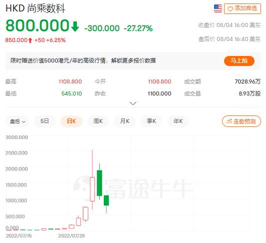The image size is (266, 243).
Task: Select the 日K chart tab
Action: click(71, 121)
